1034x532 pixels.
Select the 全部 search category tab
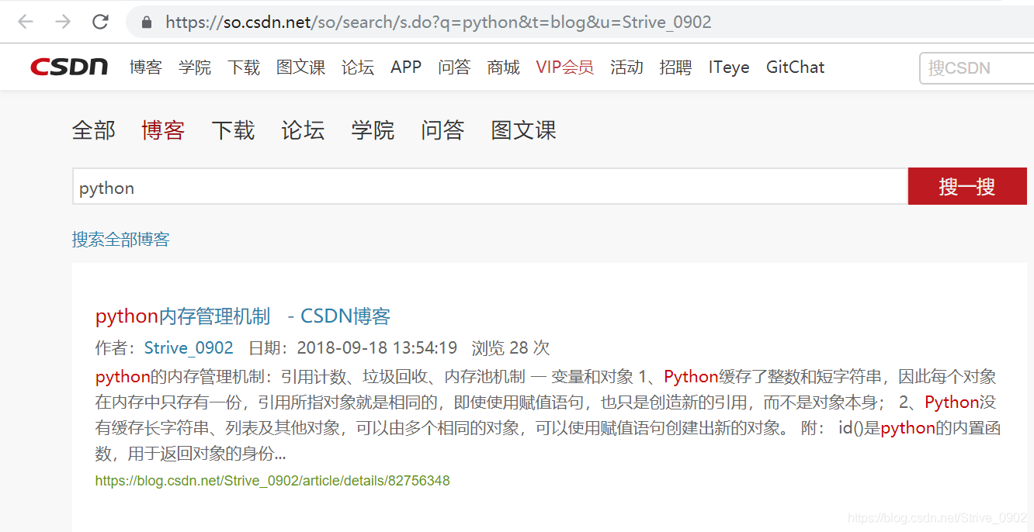94,130
